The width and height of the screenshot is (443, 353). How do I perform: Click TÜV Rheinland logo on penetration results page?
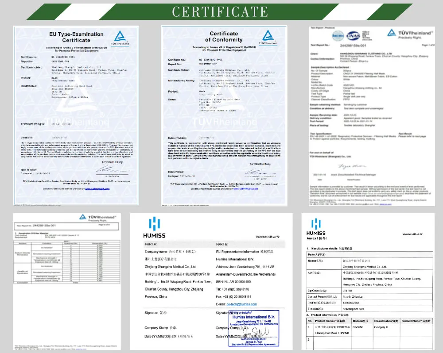click(x=98, y=218)
